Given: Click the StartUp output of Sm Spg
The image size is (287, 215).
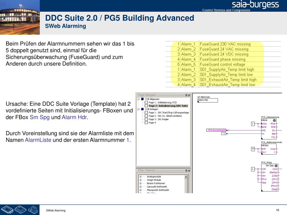Looking at the screenshot, I should pyautogui.click(x=273, y=172).
